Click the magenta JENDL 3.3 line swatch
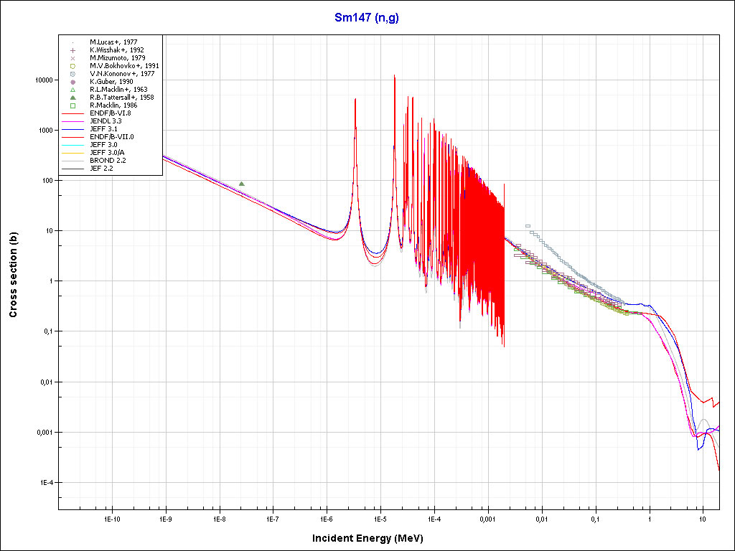The image size is (735, 551). pos(73,121)
